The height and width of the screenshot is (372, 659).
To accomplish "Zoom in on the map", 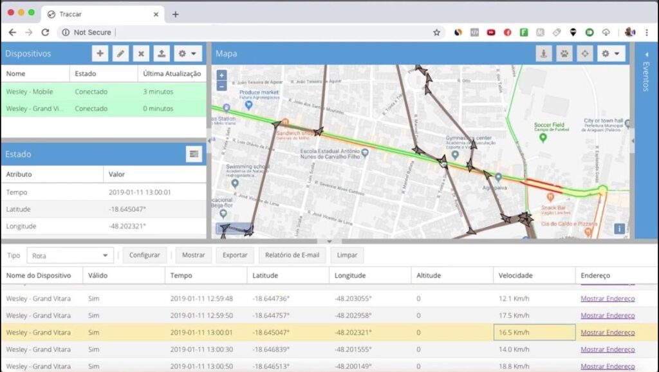I will tap(221, 75).
